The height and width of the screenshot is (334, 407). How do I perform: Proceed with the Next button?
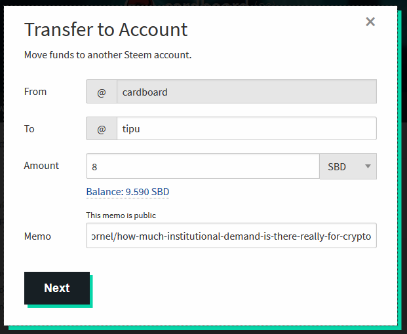click(x=57, y=288)
